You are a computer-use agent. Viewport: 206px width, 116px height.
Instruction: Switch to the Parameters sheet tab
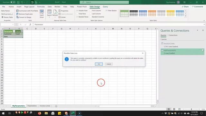click(x=32, y=106)
